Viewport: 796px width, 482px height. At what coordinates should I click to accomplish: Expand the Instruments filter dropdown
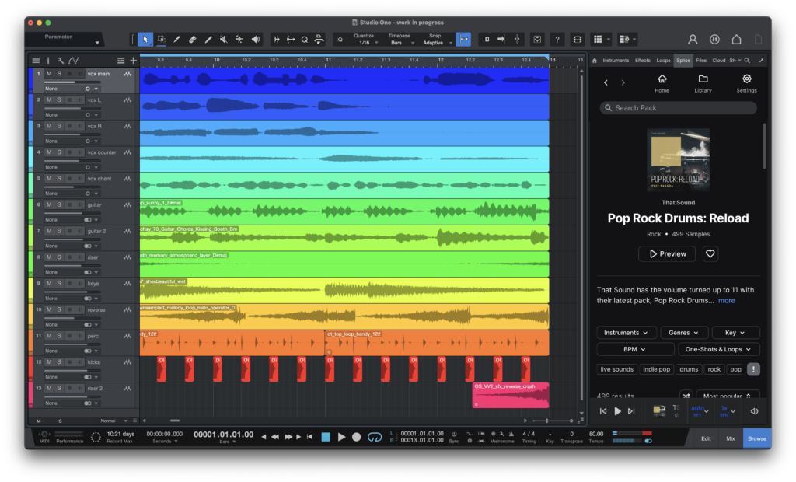tap(627, 333)
